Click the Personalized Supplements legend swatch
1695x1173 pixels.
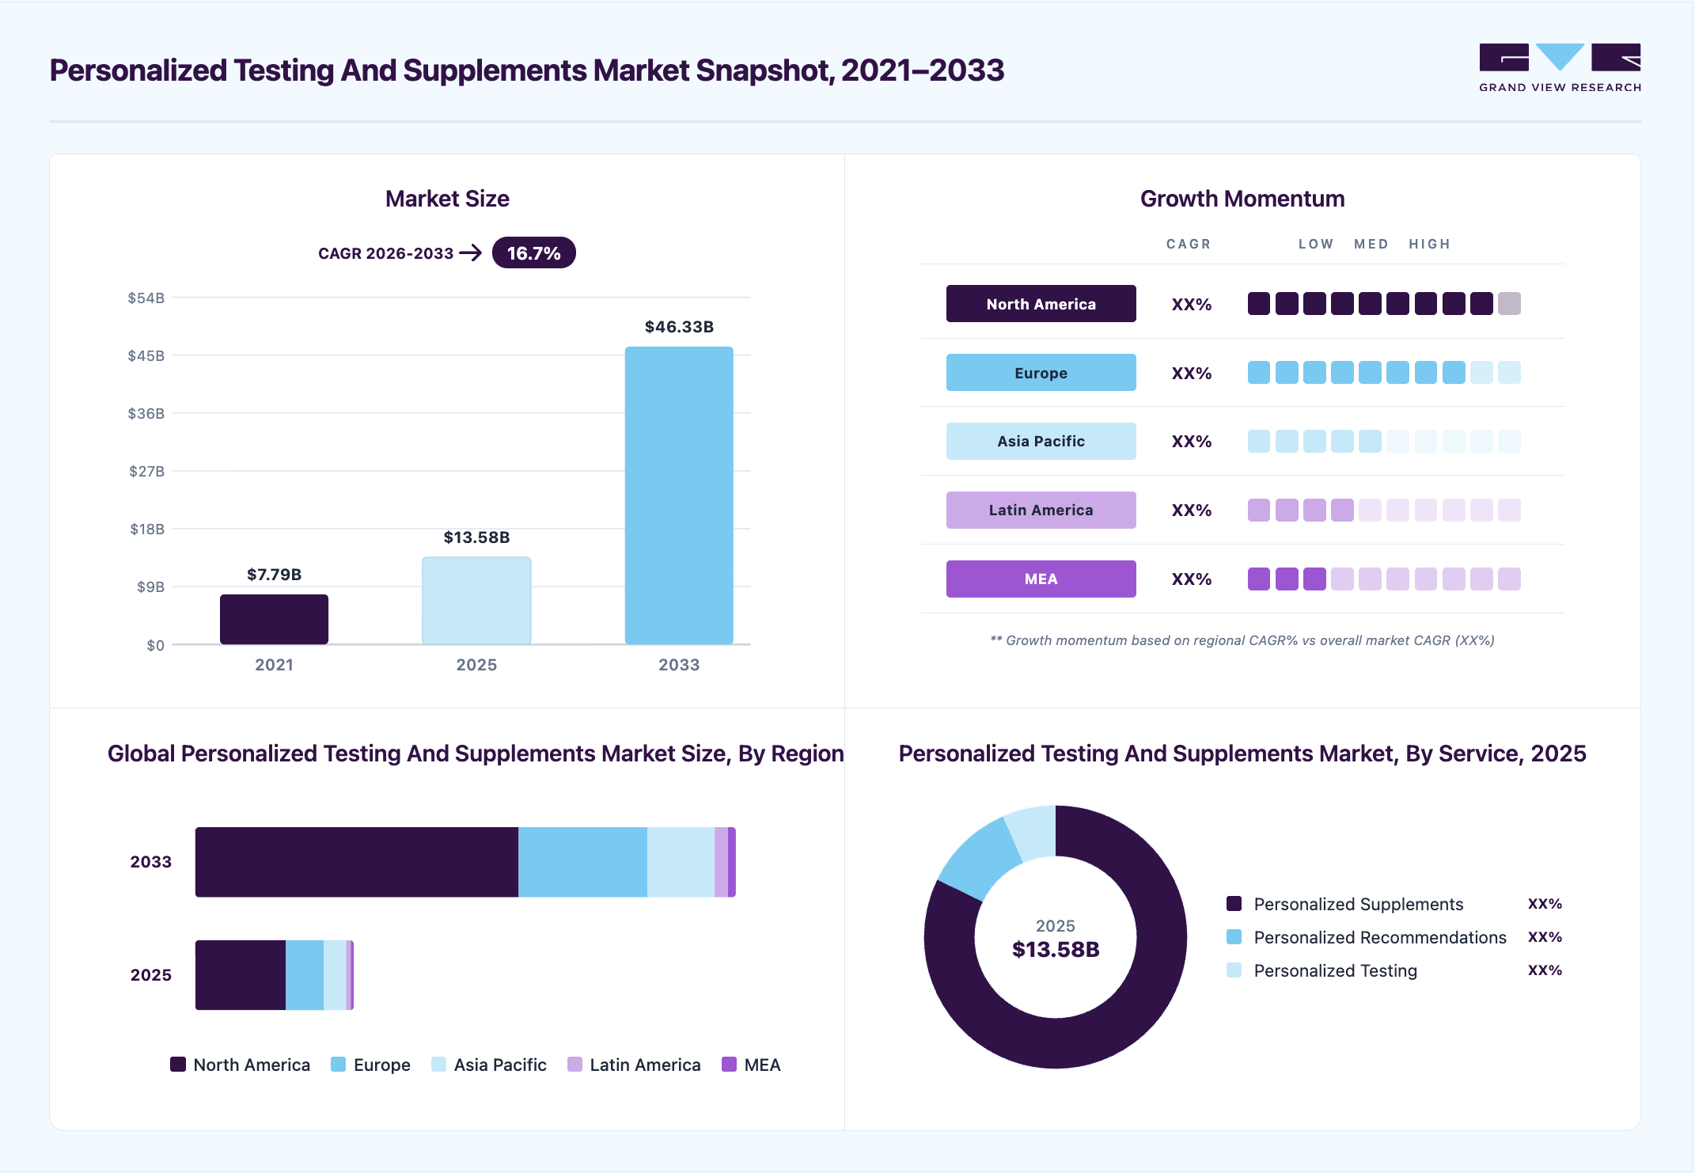click(1234, 904)
